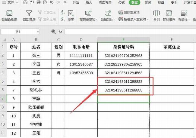Image resolution: width=196 pixels, height=138 pixels.
Task: Open the 文件 menu
Action: 10,2
